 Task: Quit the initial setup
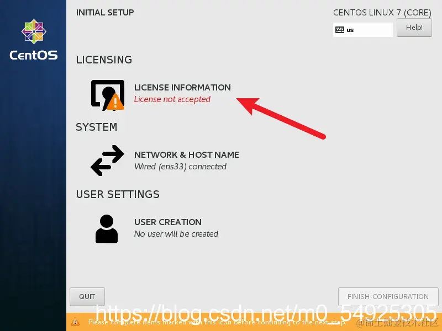pos(87,296)
